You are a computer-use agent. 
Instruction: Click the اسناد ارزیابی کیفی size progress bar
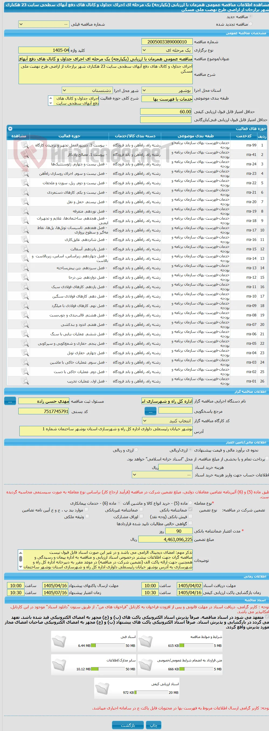(x=151, y=692)
